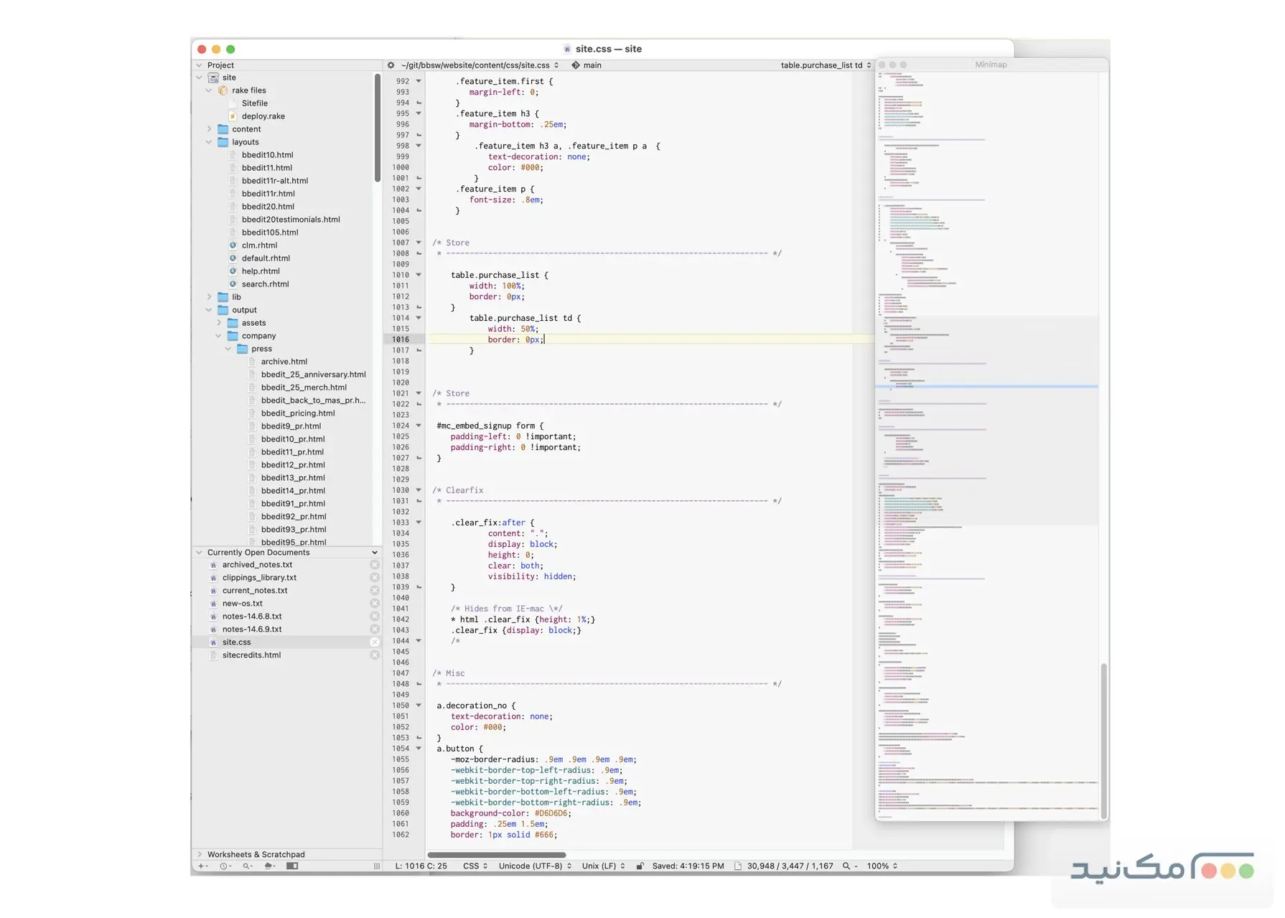
Task: Select notes-14.6.8.txt in Currently Open Documents
Action: tap(251, 616)
